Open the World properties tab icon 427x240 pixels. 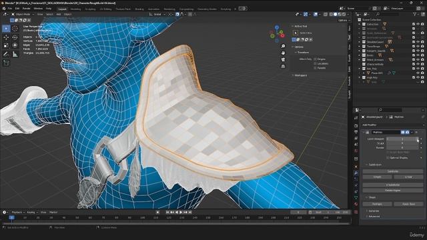click(356, 151)
